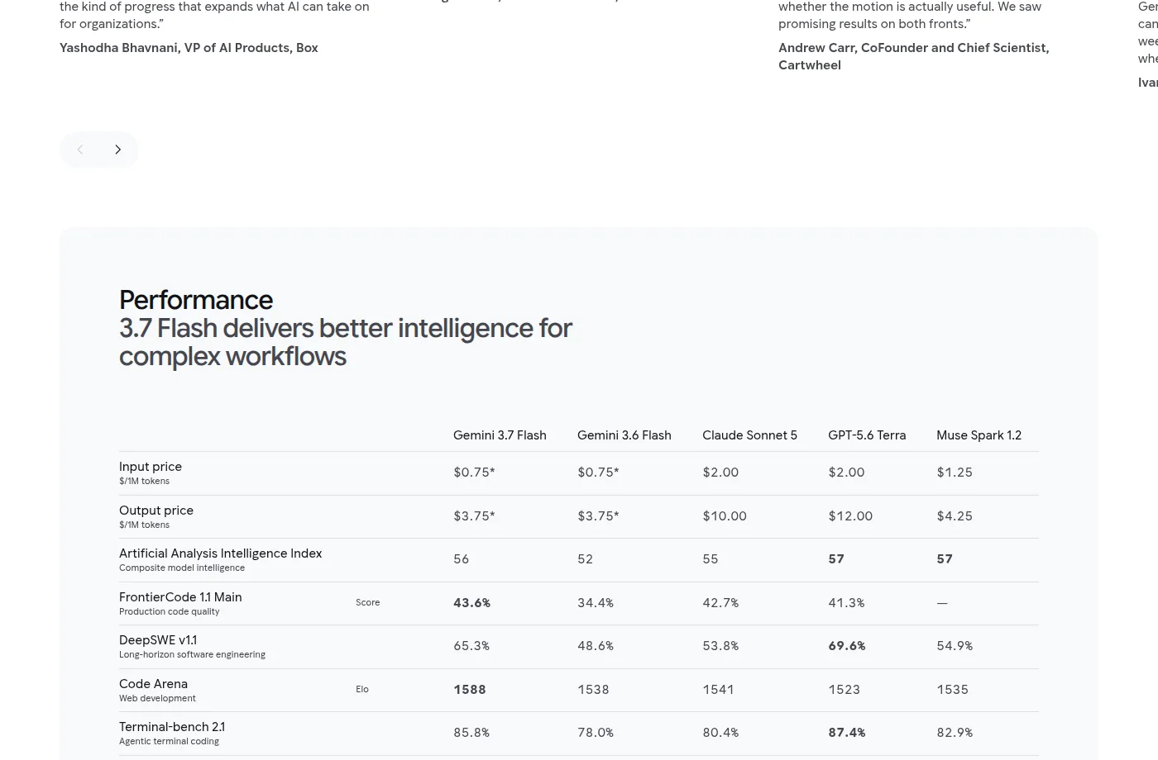Select the Gemini 3.7 Flash column header
This screenshot has height=760, width=1158.
click(500, 435)
